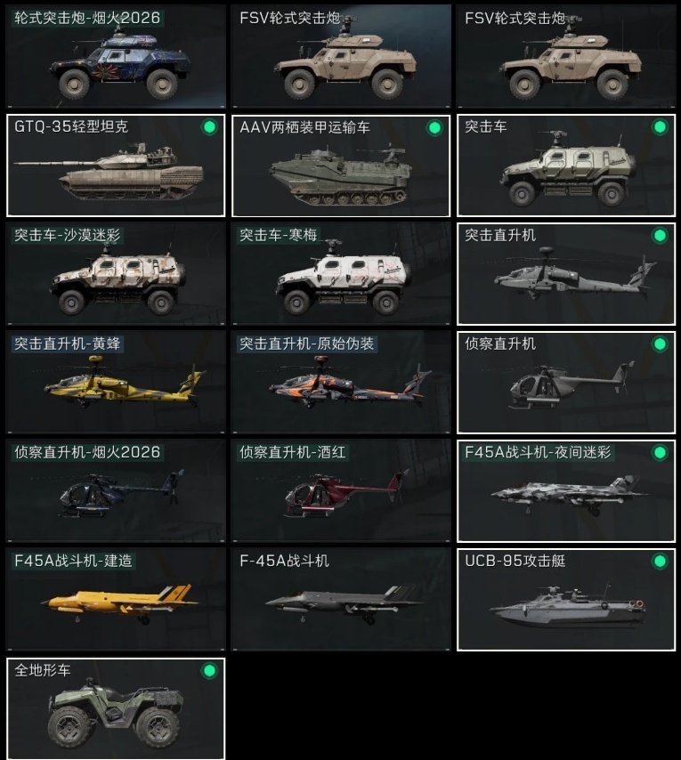Pick the 突击车-沙漠迷彩 skin
Screen dimensions: 681x760
pos(116,274)
